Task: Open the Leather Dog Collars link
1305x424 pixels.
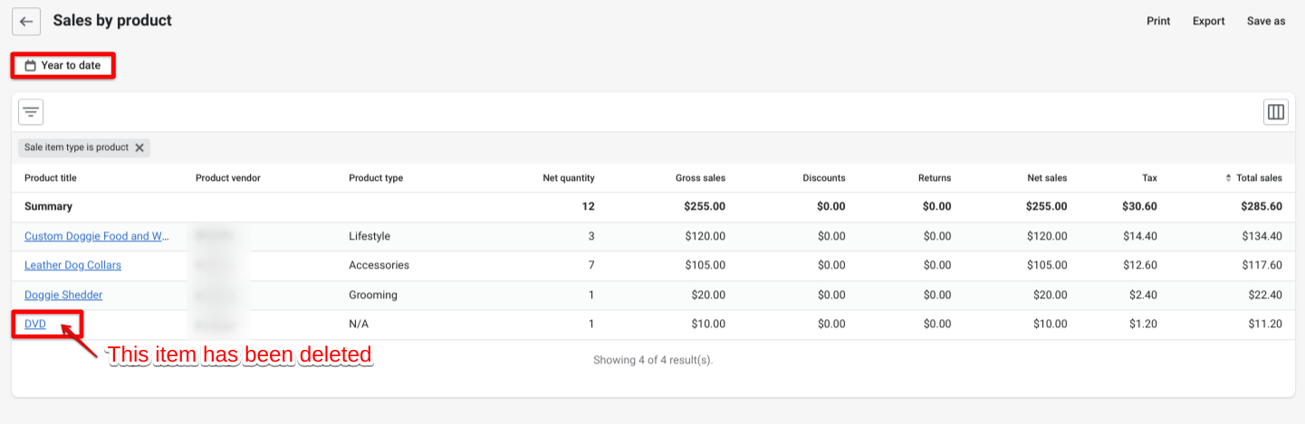Action: pos(72,266)
